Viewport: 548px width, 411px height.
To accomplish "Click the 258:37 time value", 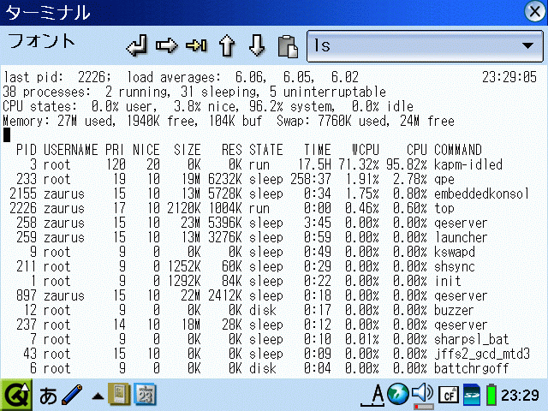I will click(310, 179).
